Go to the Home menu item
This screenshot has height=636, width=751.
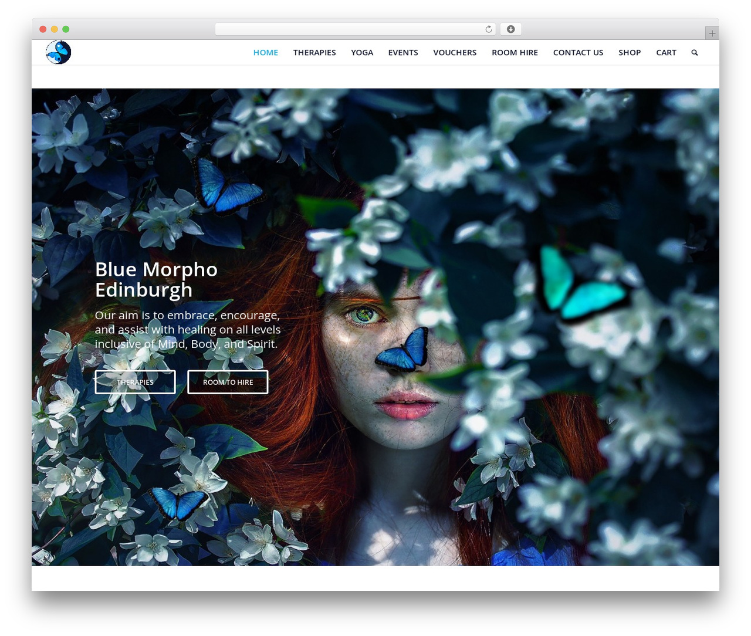pos(266,53)
